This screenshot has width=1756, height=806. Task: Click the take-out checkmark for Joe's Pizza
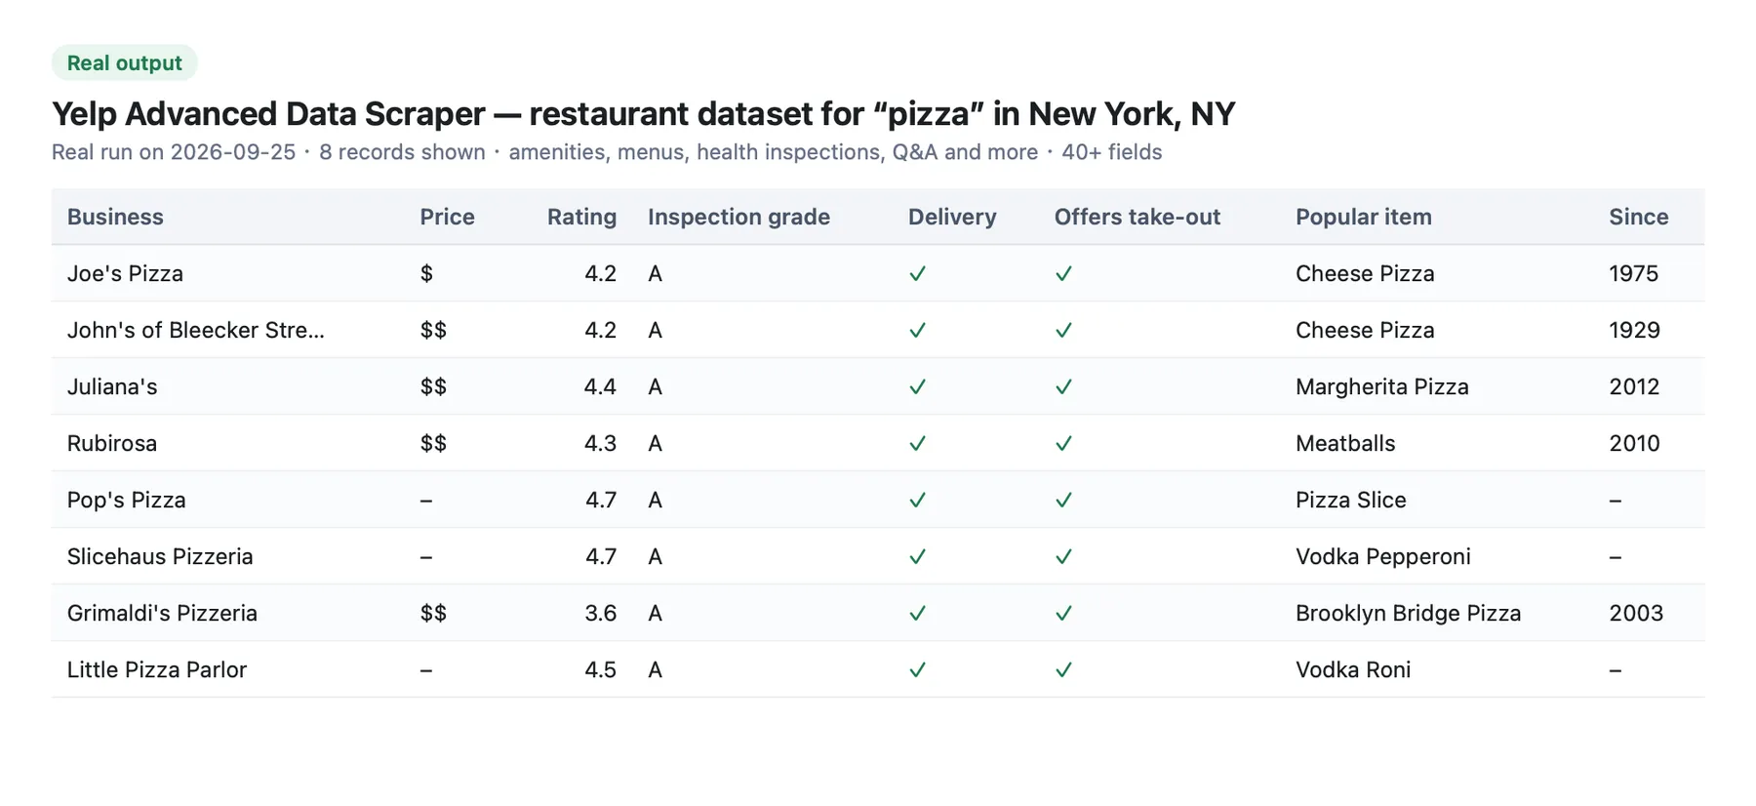(1063, 273)
